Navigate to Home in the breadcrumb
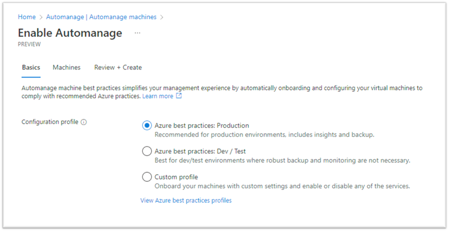The width and height of the screenshot is (449, 231). [x=27, y=17]
